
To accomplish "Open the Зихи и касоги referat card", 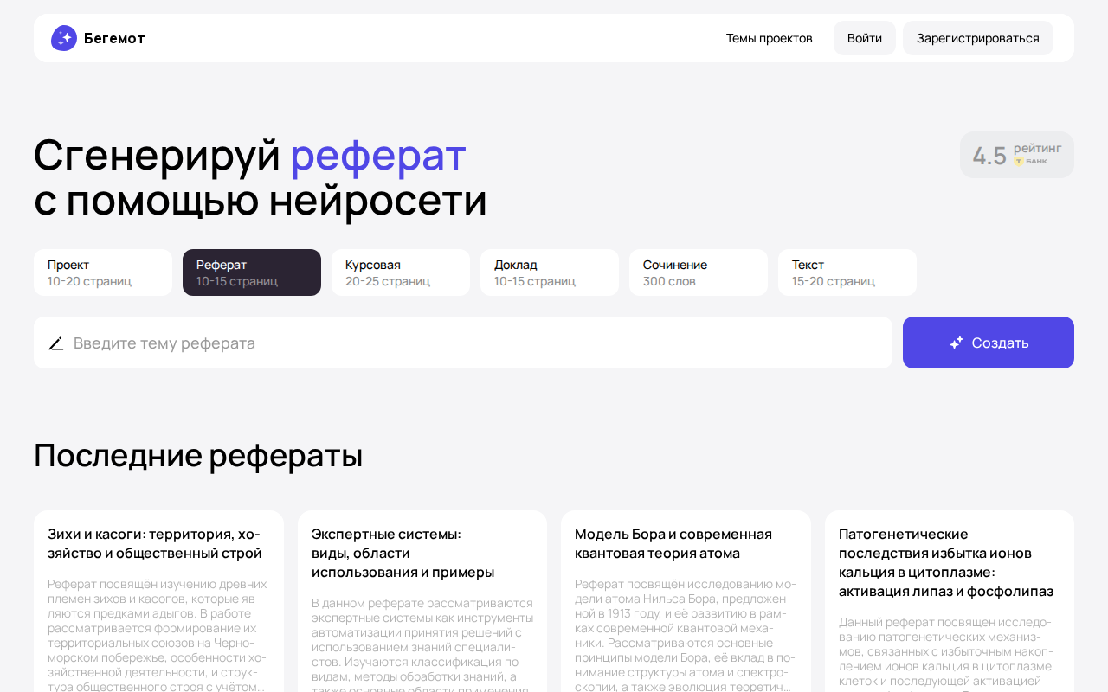I will pos(158,601).
